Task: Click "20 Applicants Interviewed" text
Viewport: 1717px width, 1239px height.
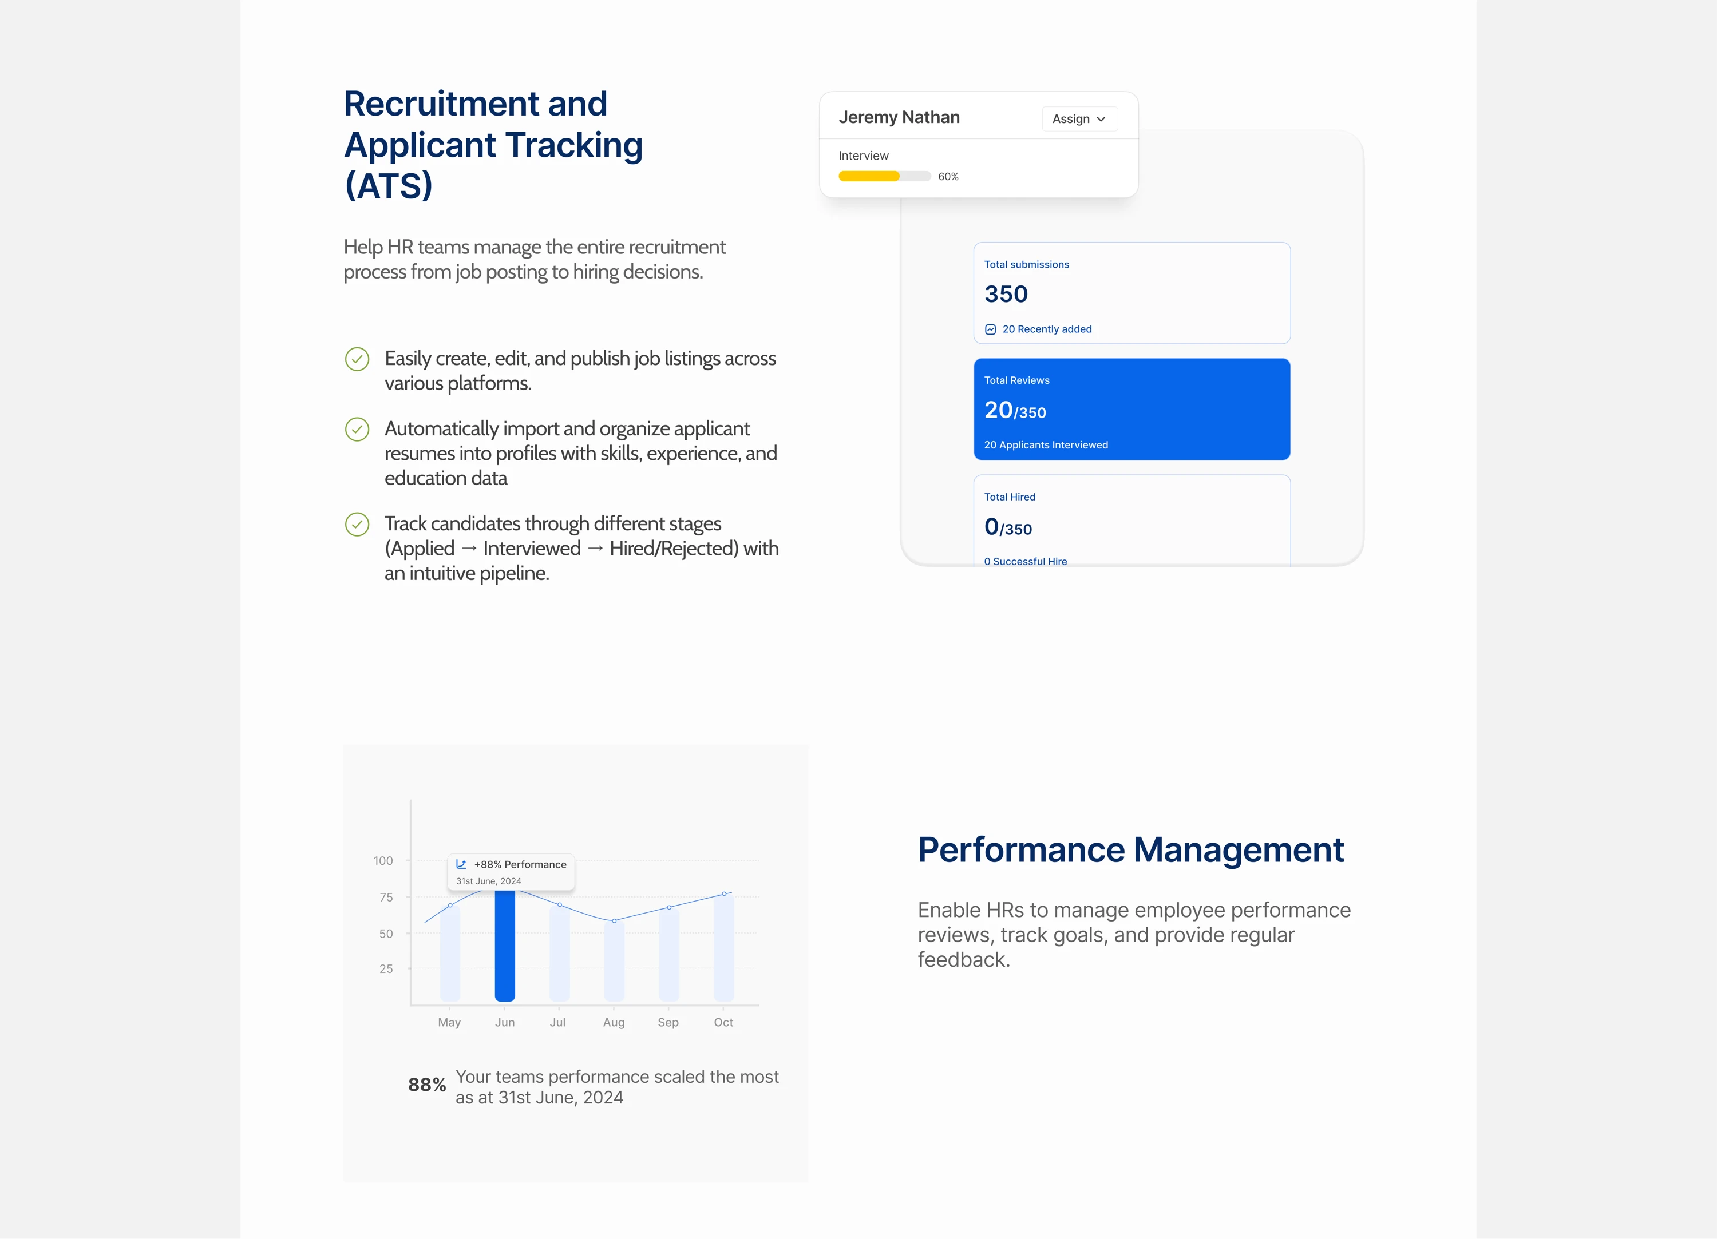Action: tap(1046, 445)
